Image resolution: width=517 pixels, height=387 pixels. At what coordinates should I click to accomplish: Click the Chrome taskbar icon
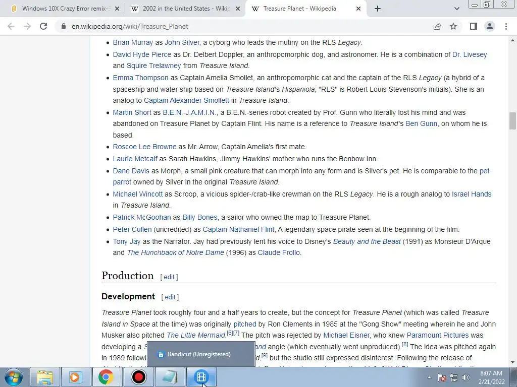[106, 377]
